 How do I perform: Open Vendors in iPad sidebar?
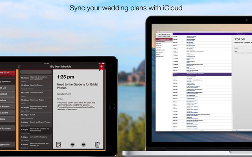[x=7, y=100]
